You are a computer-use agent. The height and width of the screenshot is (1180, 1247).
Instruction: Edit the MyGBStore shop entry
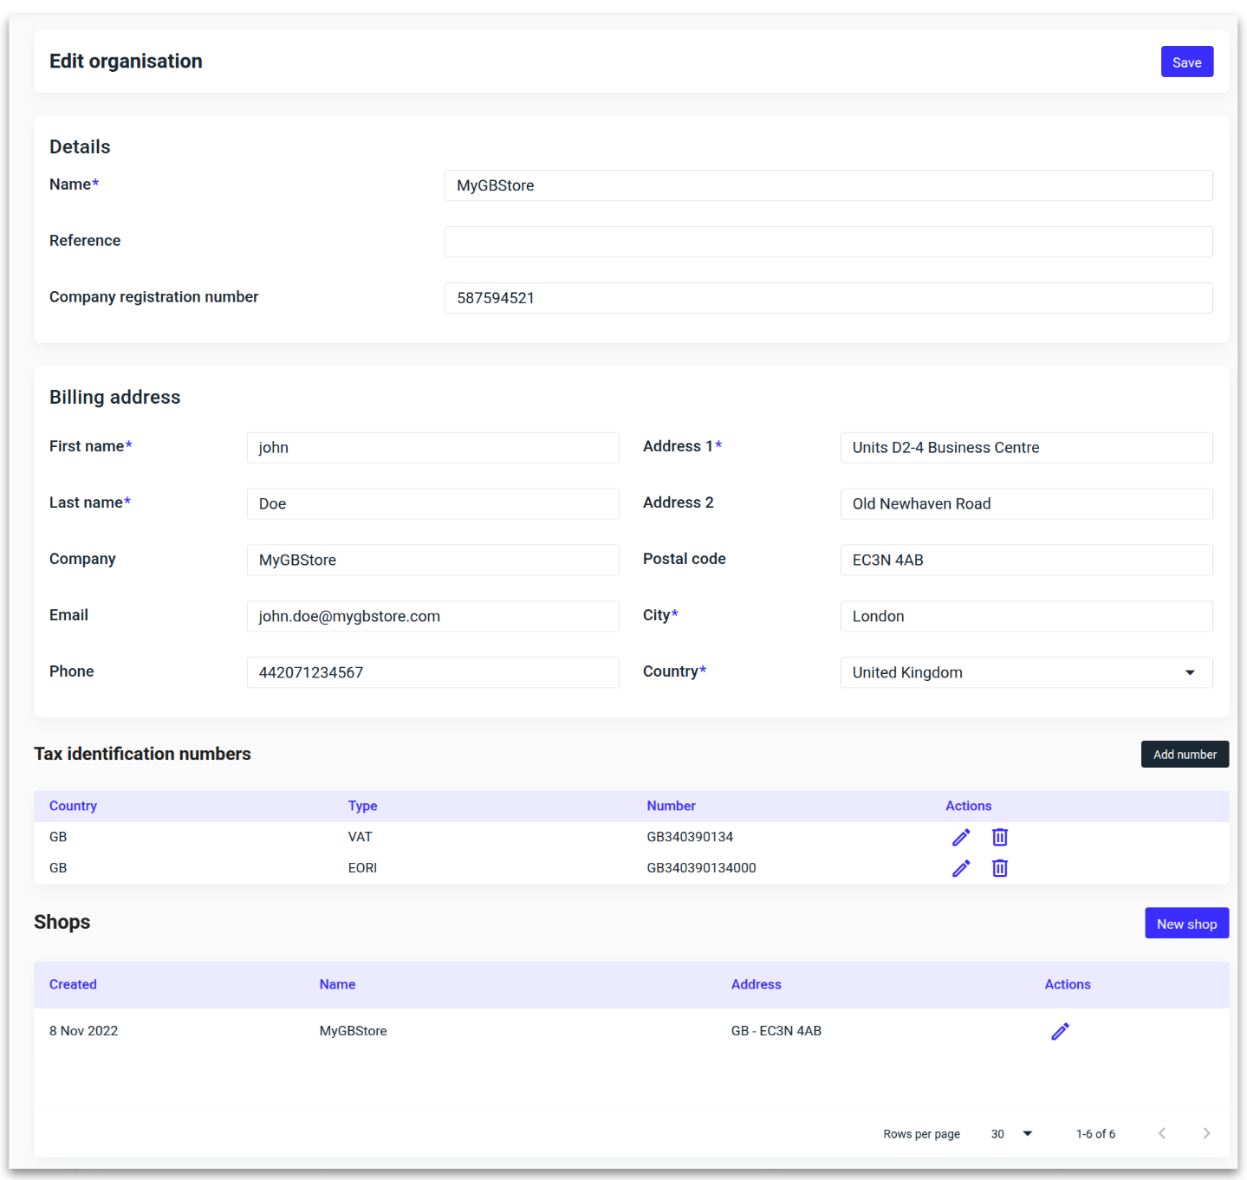point(1060,1031)
